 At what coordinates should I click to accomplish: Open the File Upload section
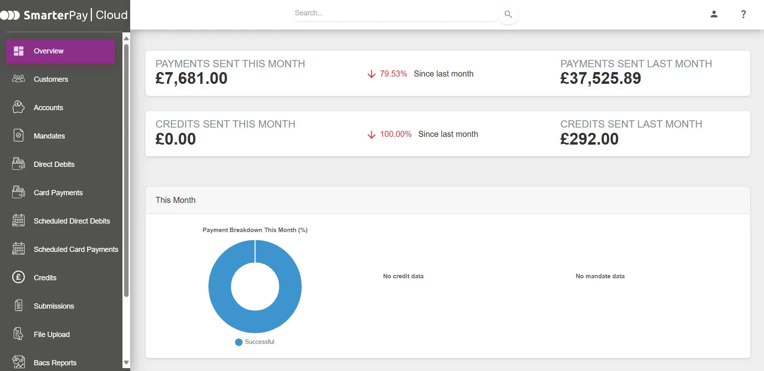coord(51,334)
